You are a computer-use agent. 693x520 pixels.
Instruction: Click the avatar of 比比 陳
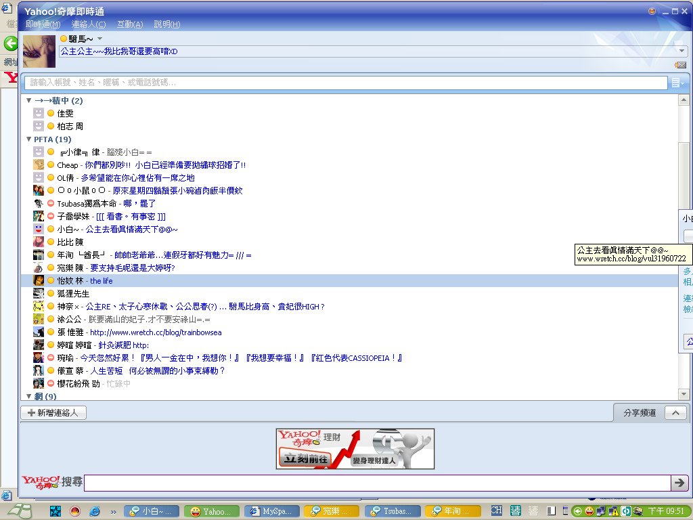click(x=39, y=242)
